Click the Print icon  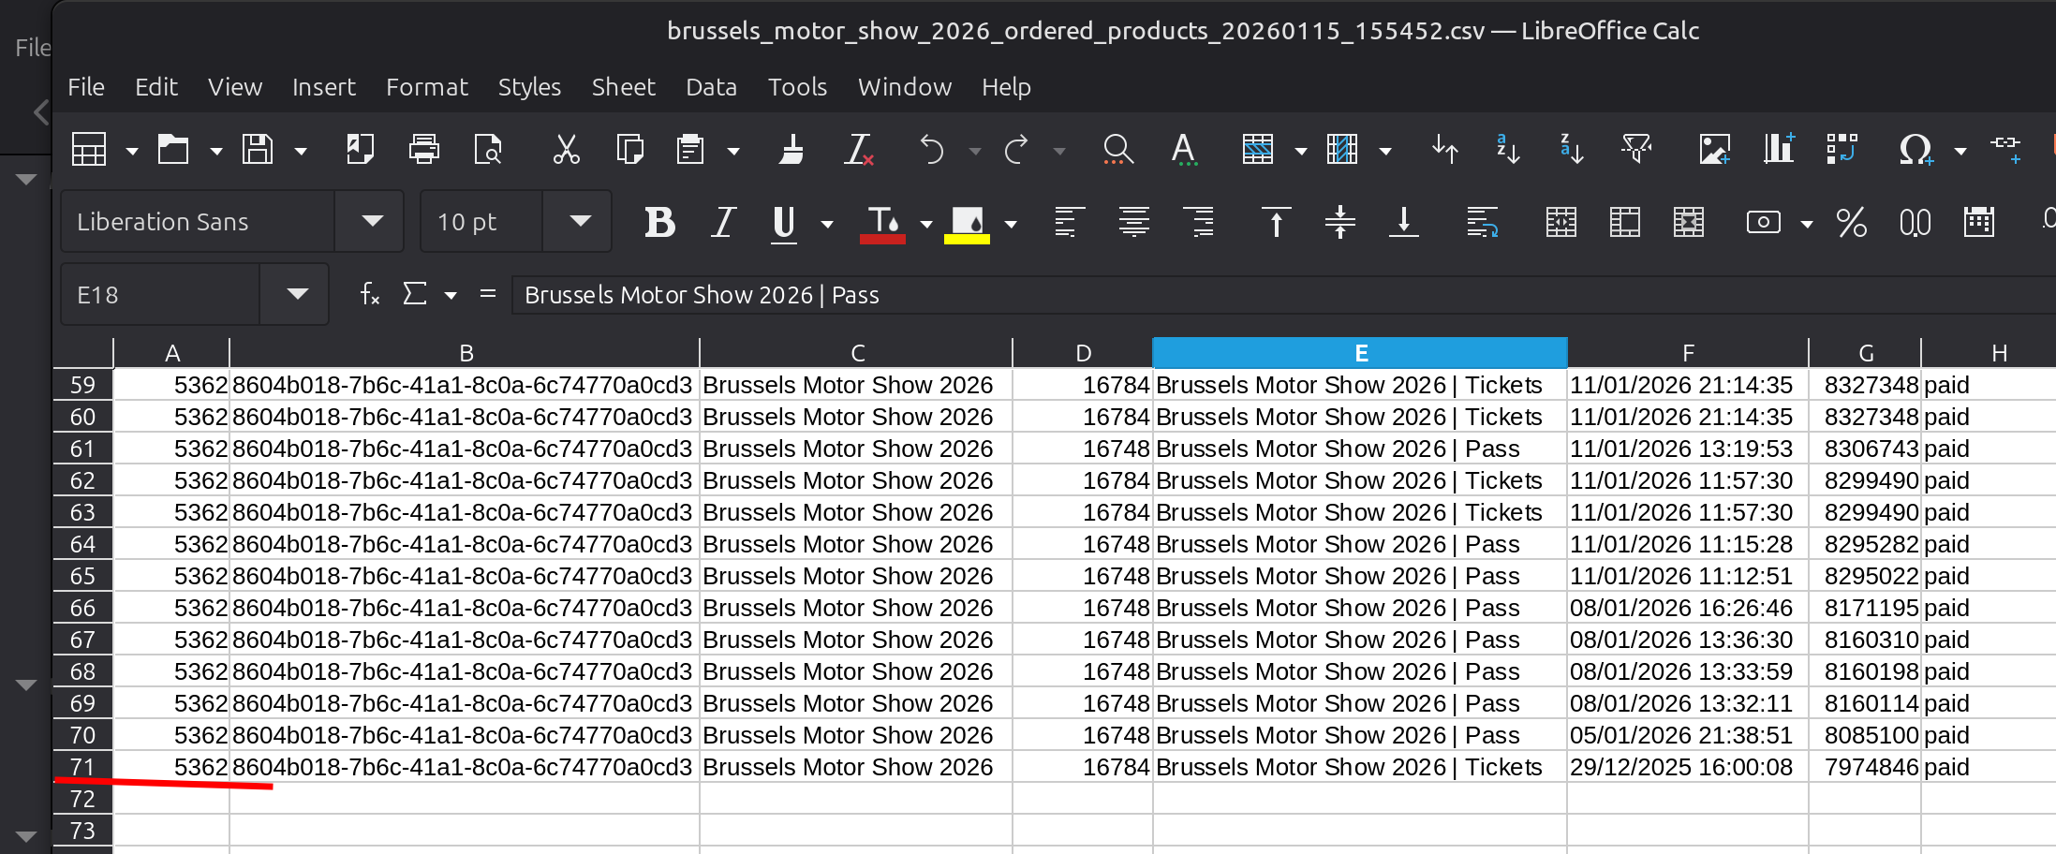coord(424,150)
